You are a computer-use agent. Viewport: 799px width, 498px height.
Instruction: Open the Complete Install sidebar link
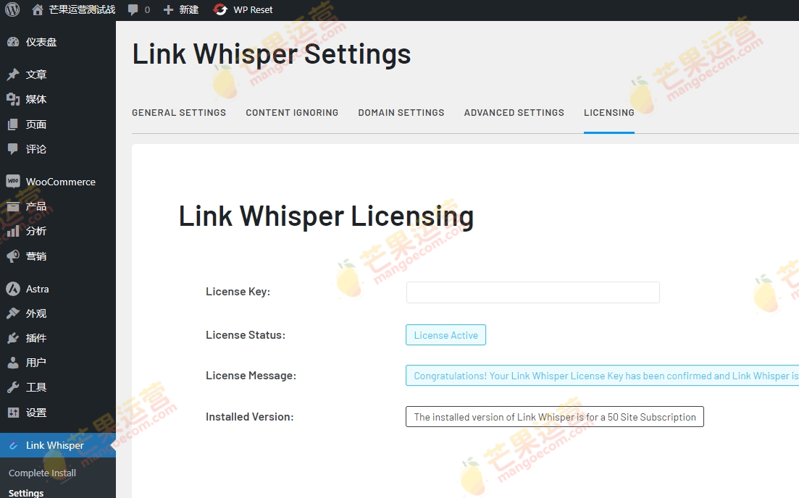[41, 473]
